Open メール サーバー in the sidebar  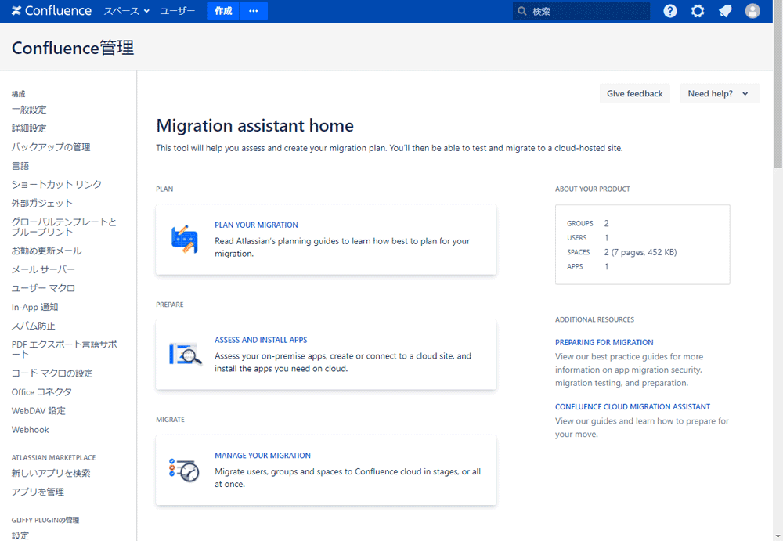click(43, 269)
